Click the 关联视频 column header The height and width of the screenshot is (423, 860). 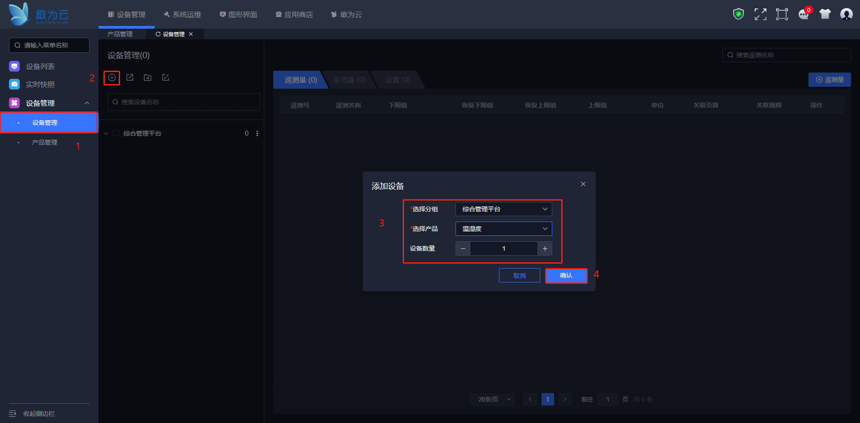[x=769, y=105]
